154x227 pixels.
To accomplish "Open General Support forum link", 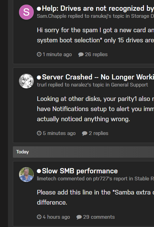I will tap(129, 85).
